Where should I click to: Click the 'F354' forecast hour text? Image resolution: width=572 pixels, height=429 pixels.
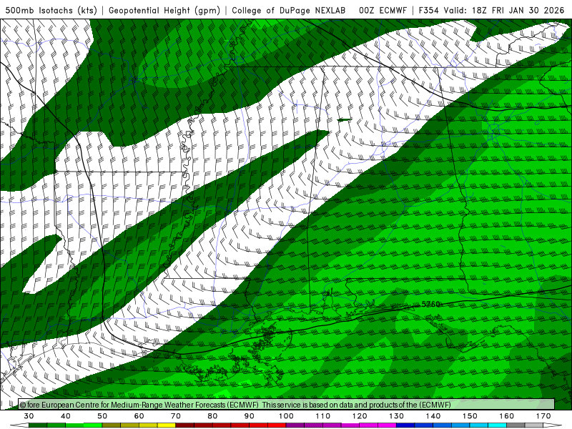pyautogui.click(x=428, y=11)
